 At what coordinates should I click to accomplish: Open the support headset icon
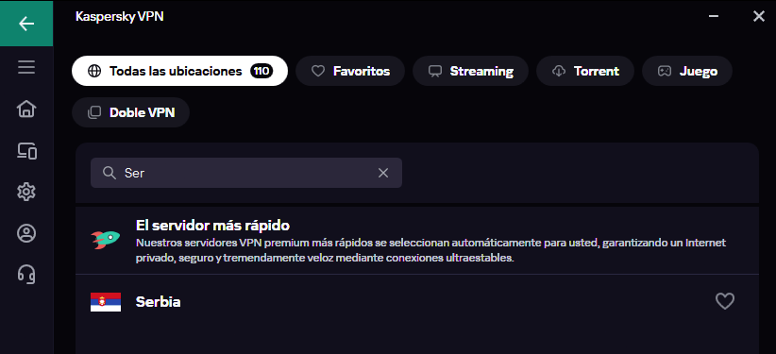pyautogui.click(x=26, y=275)
